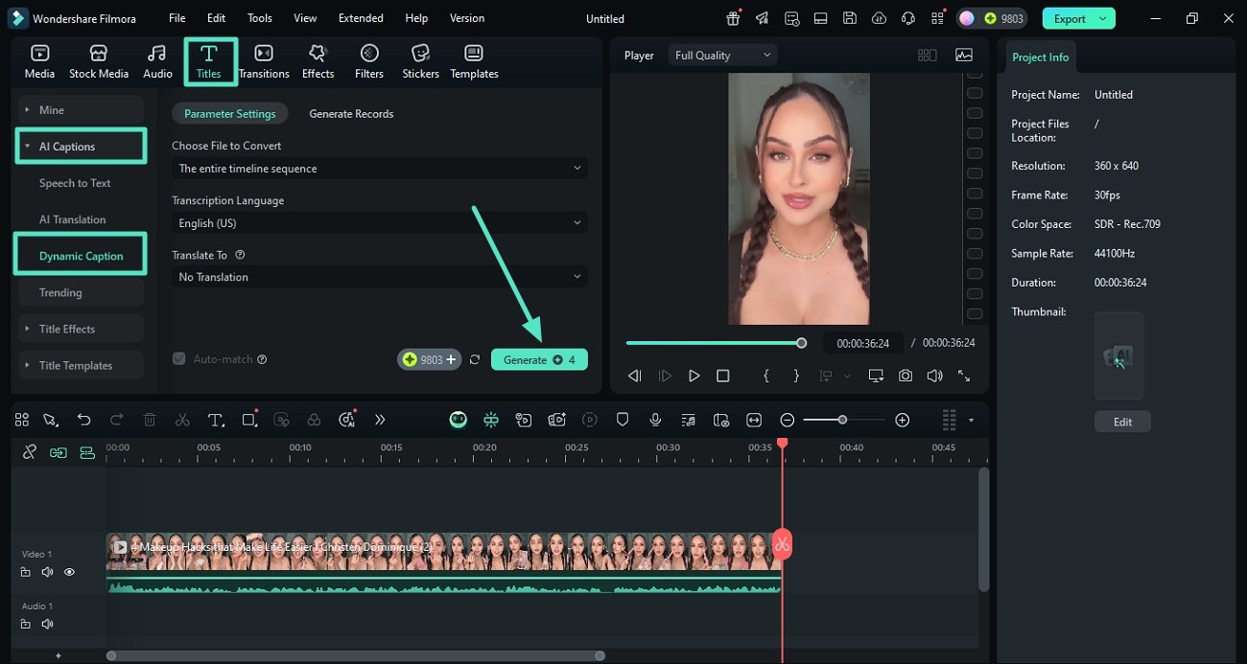This screenshot has height=664, width=1247.
Task: Click the cloud upload icon
Action: (879, 18)
